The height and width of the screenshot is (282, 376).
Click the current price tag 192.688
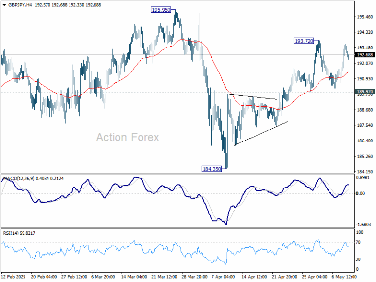tap(365, 55)
